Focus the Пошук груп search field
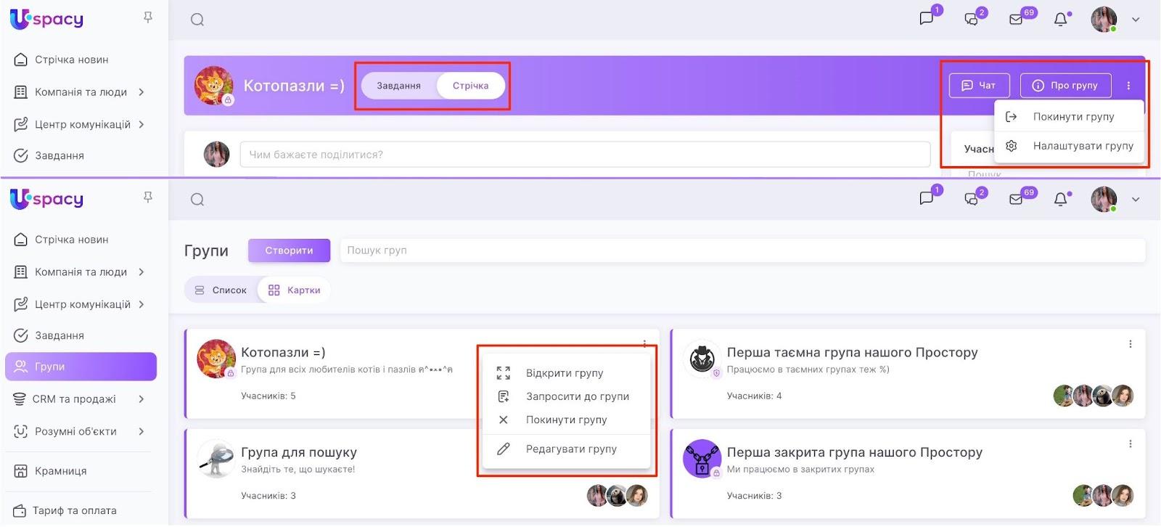The image size is (1161, 527). pos(742,250)
